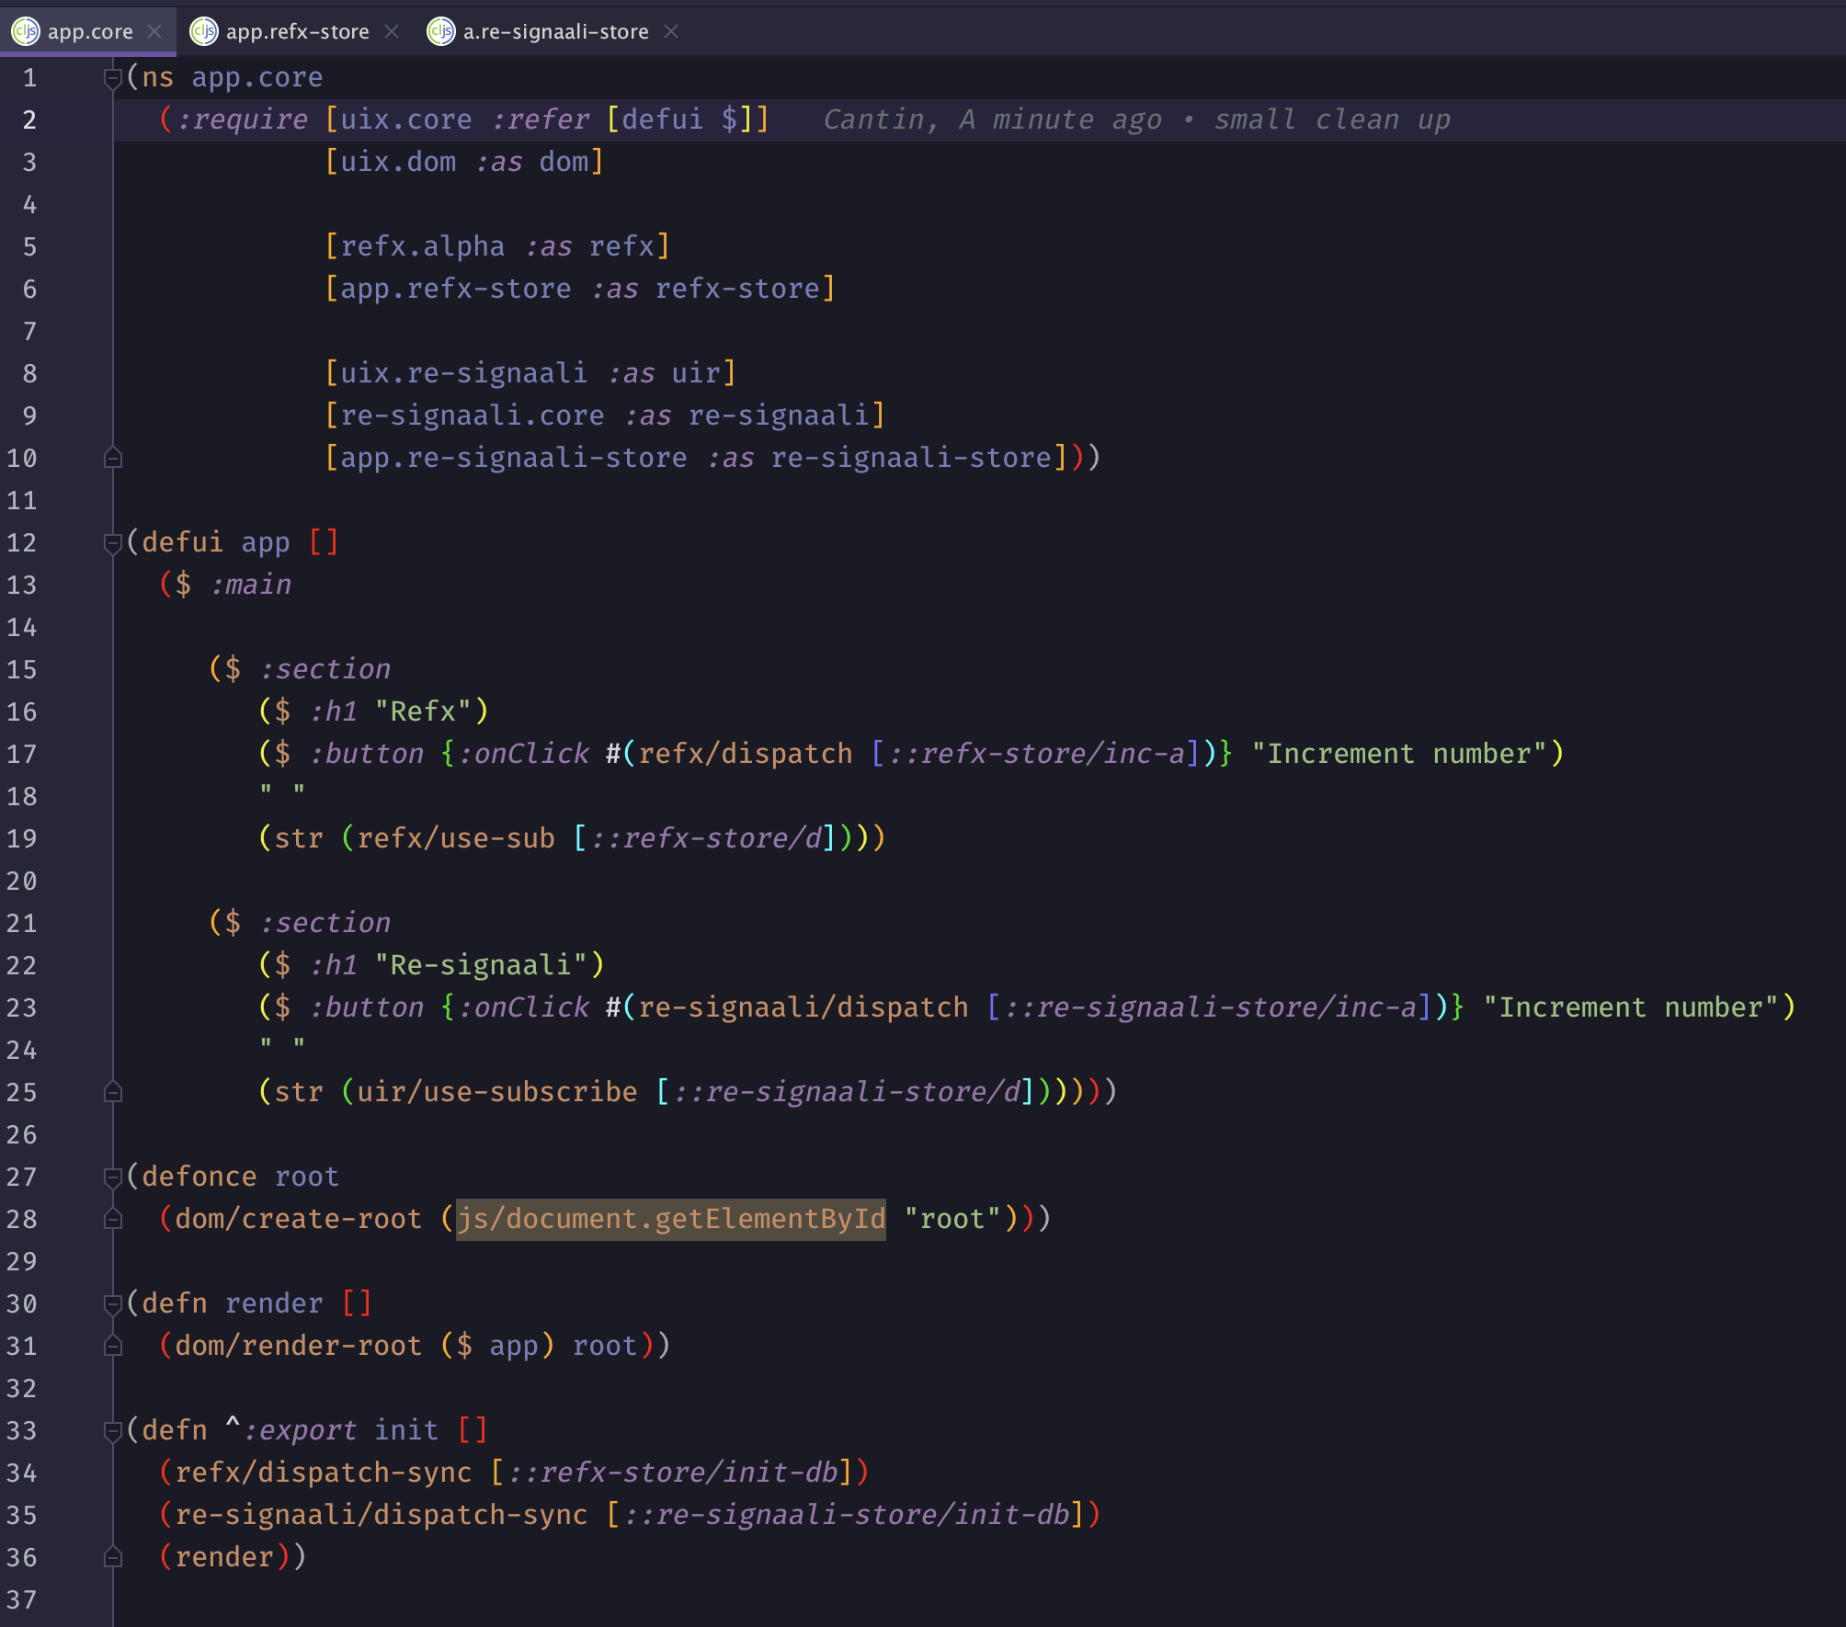Click 'dom/create-root' on line 28
Screen dimensions: 1846x1627
299,1219
